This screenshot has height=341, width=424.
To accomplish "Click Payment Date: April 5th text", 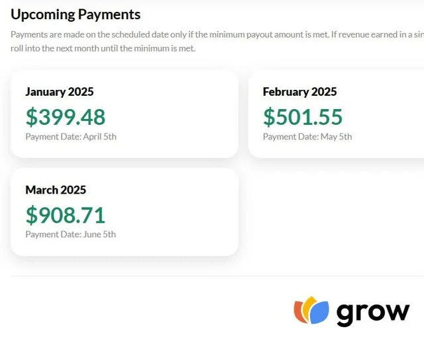I will coord(71,137).
